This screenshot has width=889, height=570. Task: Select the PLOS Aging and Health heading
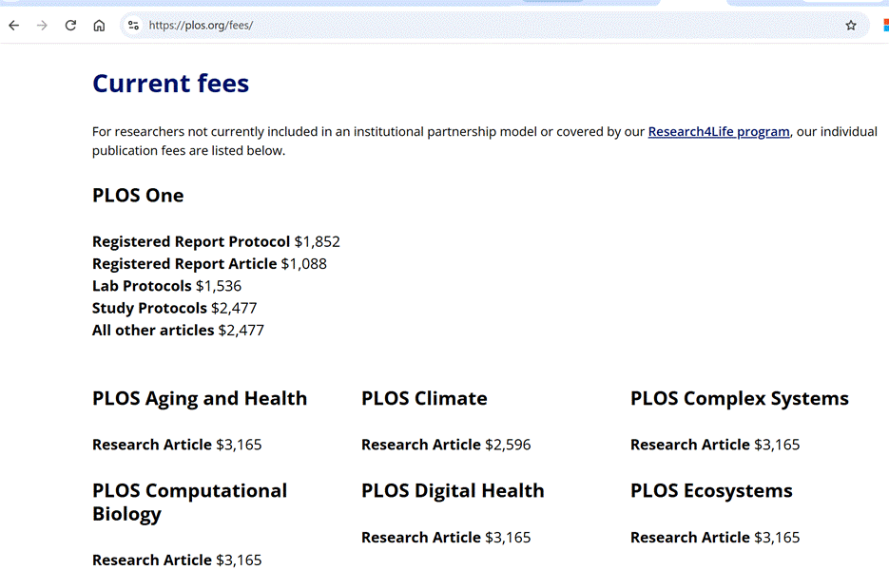[200, 399]
